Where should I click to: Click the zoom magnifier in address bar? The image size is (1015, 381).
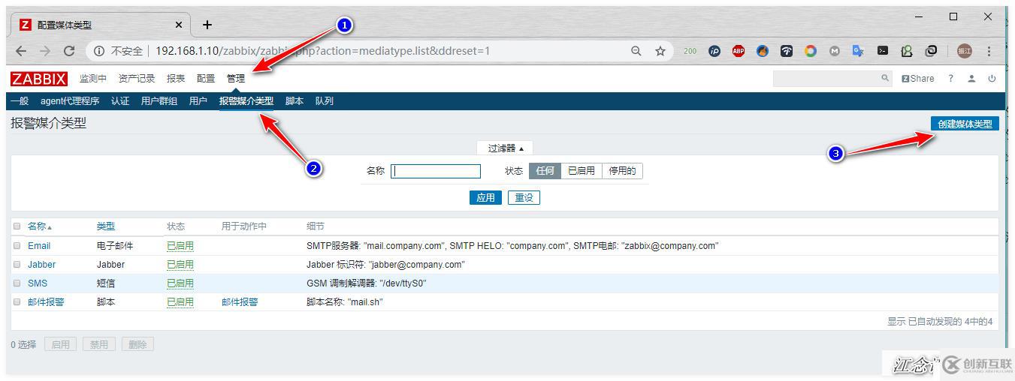[636, 51]
